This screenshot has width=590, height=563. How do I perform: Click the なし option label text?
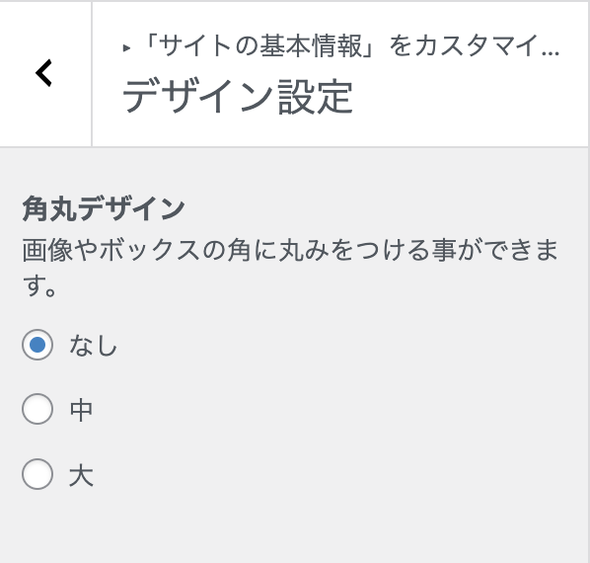pos(93,346)
